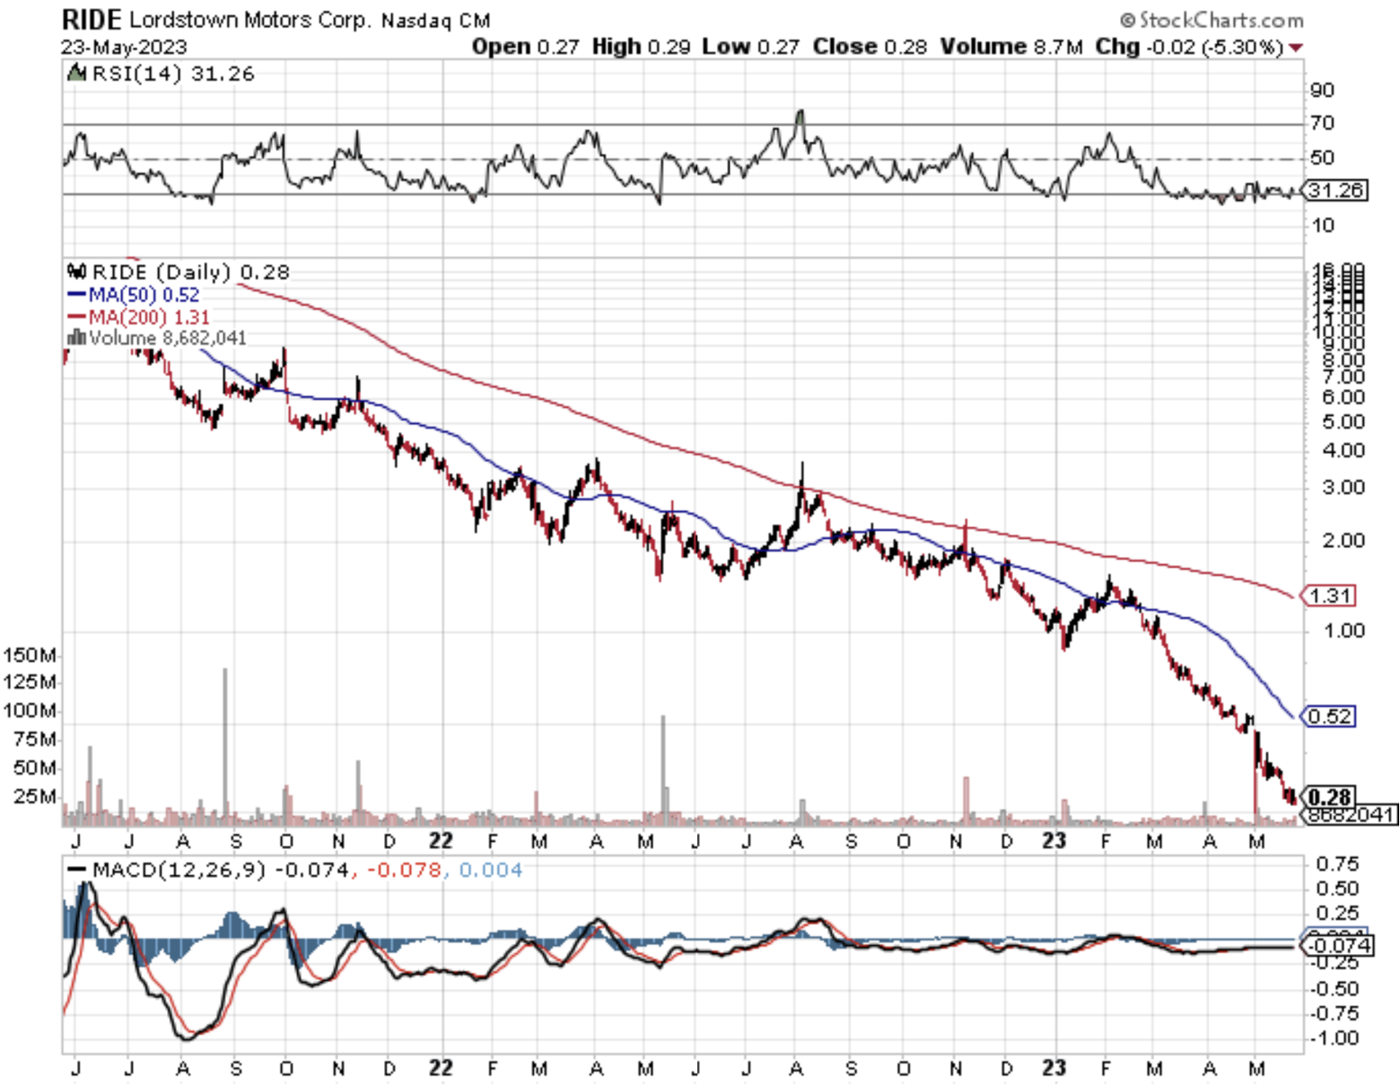Click the MA(50) blue legend line

pyautogui.click(x=76, y=294)
